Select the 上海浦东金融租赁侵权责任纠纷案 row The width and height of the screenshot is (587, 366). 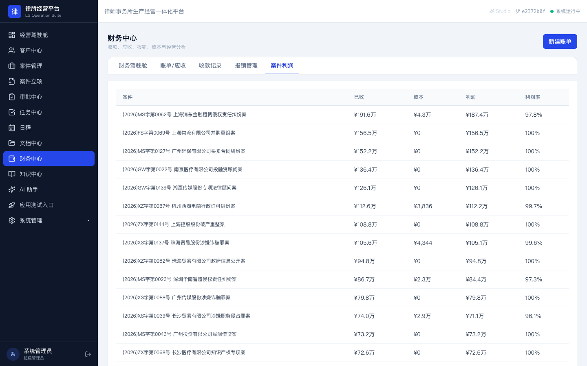pos(342,115)
